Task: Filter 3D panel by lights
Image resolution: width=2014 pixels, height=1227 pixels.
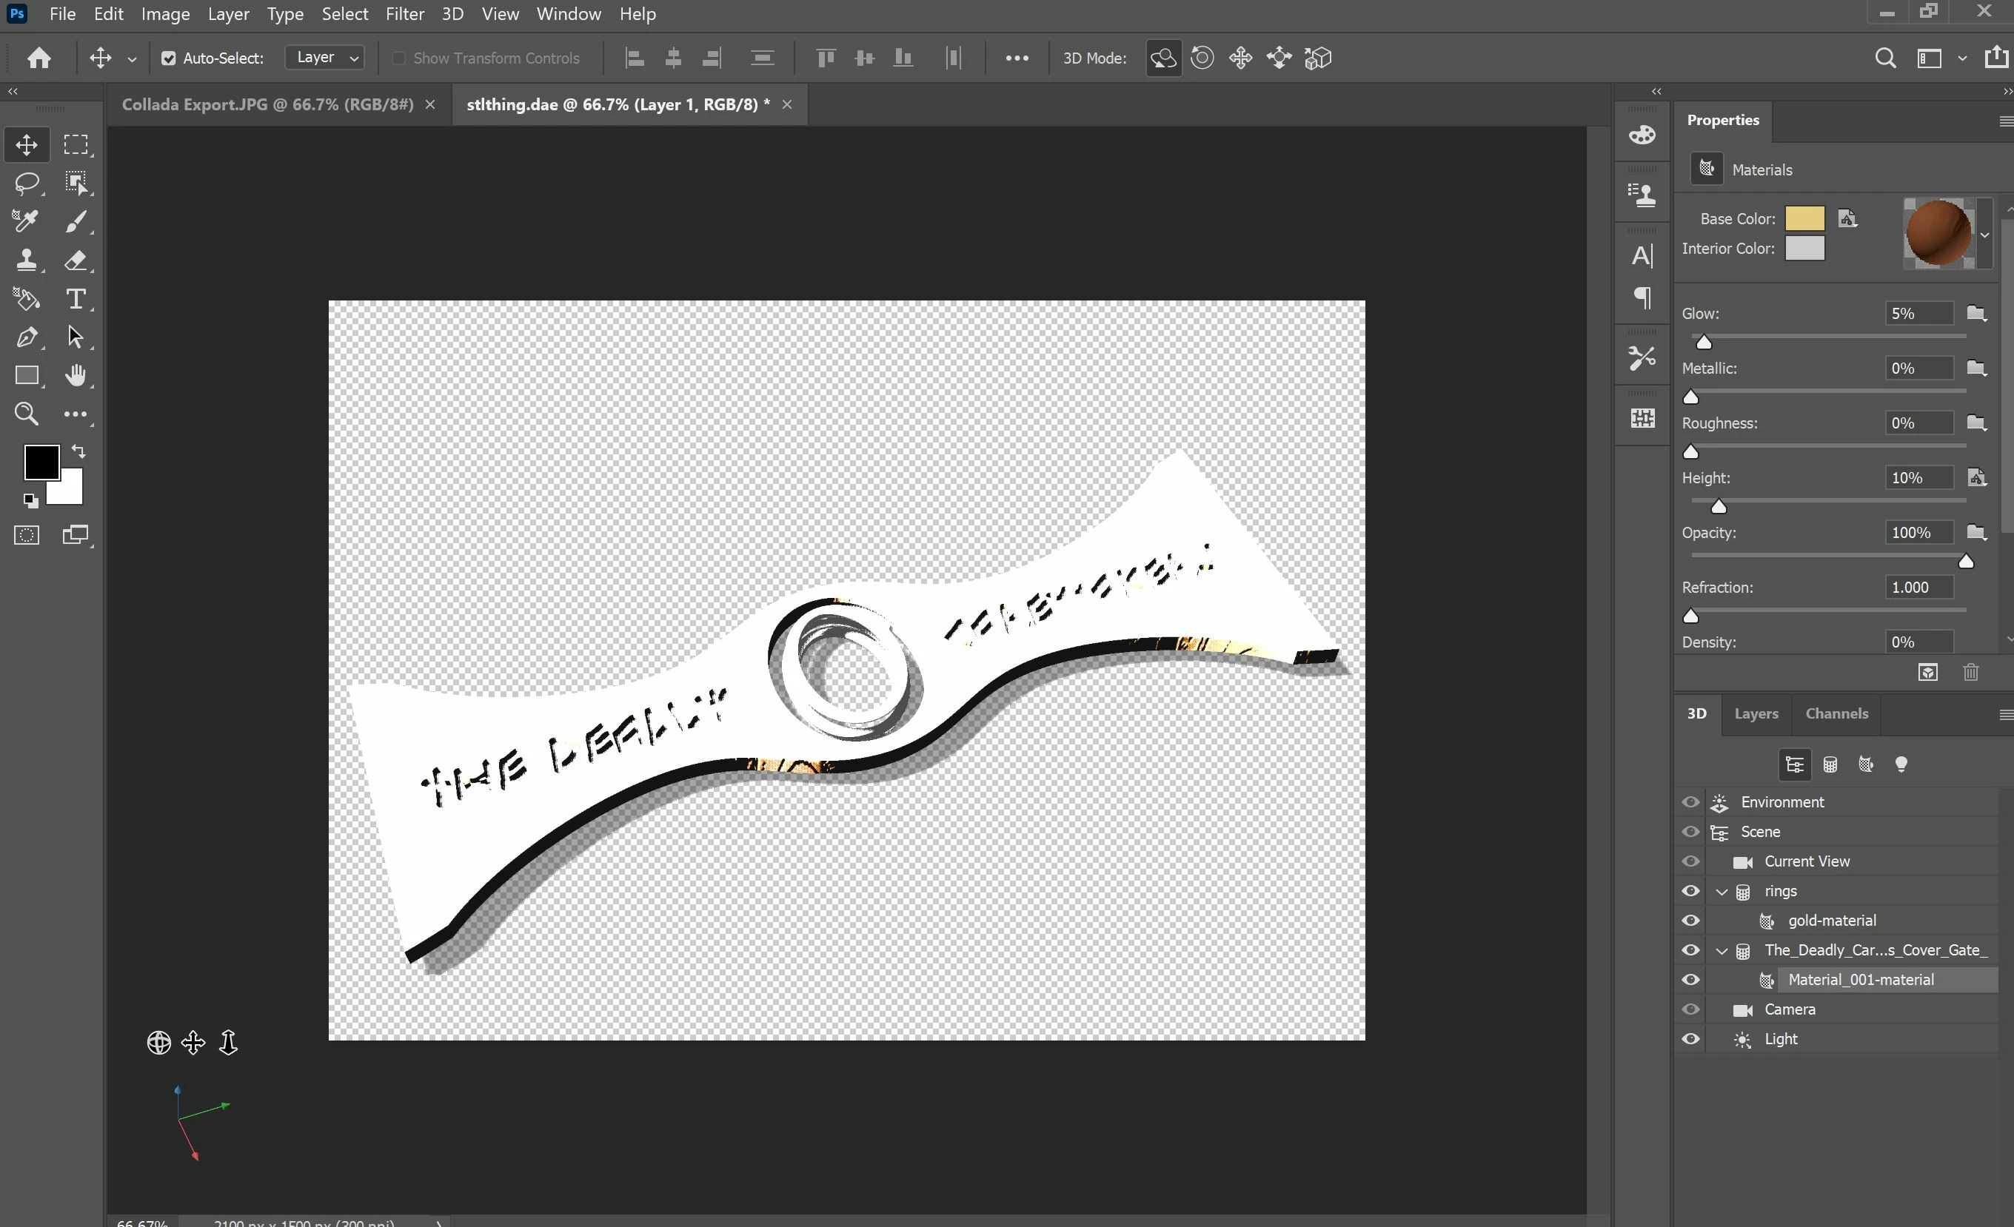Action: (x=1901, y=764)
